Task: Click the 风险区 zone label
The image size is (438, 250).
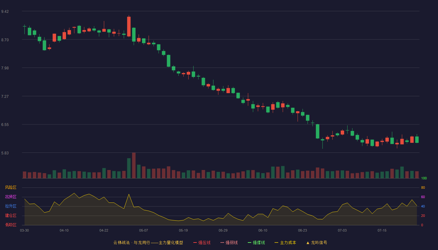Action: click(x=11, y=187)
